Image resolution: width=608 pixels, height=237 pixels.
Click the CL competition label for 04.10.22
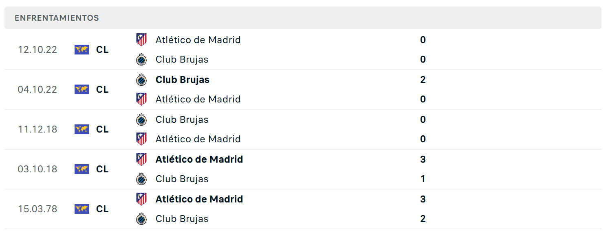[103, 89]
